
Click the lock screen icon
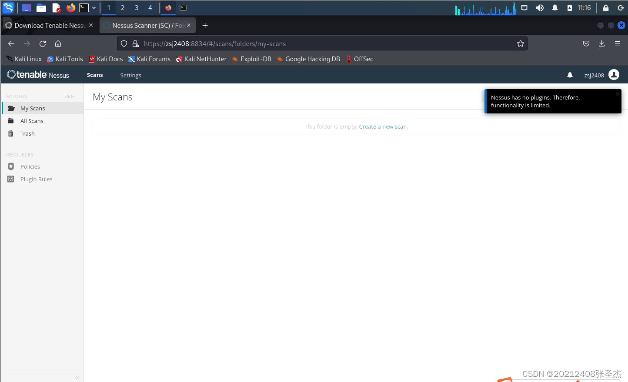605,8
